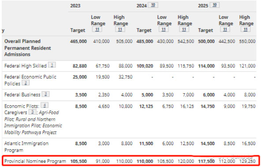Viewport: 261px width, 167px height.
Task: Click the 2023 year column heading
Action: [75, 6]
